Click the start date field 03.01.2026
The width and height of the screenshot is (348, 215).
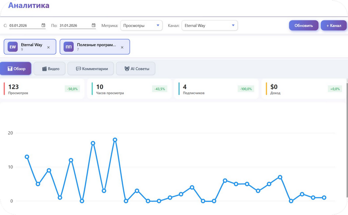[x=24, y=25]
